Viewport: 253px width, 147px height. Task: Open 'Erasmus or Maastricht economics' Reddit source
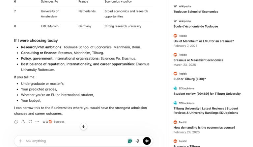198,60
